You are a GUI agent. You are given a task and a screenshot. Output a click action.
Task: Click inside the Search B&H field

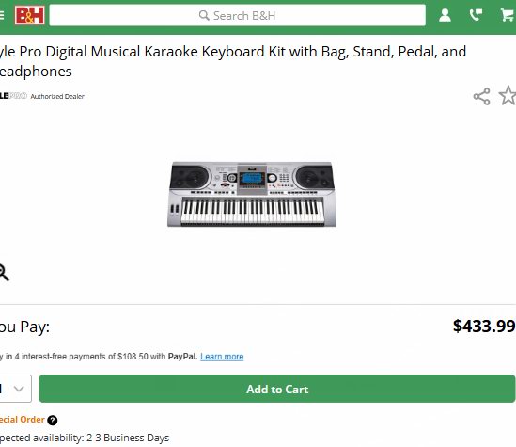point(237,15)
